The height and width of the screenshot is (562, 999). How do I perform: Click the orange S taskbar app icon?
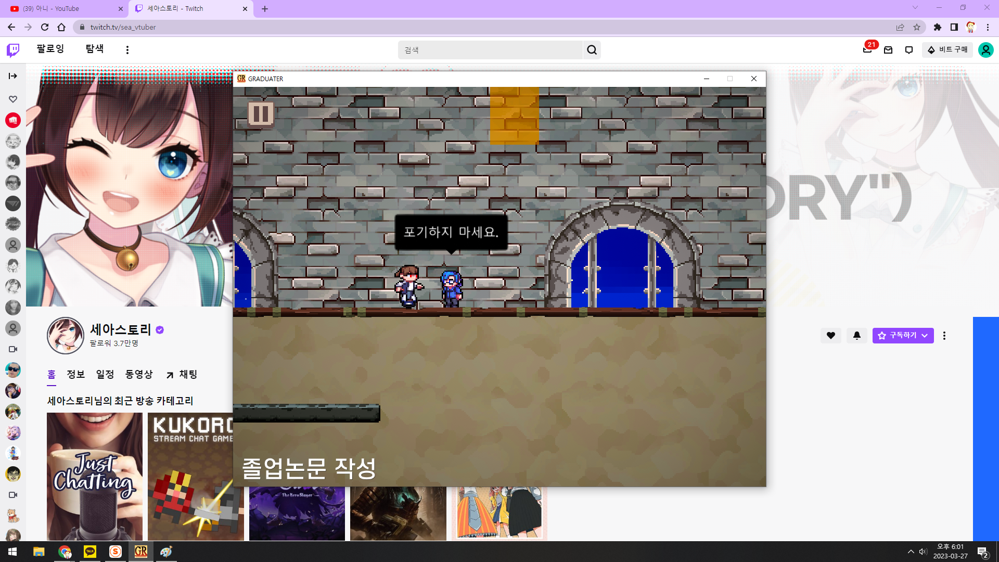click(x=116, y=552)
